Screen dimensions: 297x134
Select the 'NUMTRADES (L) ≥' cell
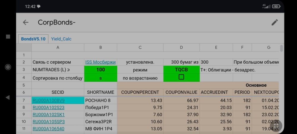point(58,70)
